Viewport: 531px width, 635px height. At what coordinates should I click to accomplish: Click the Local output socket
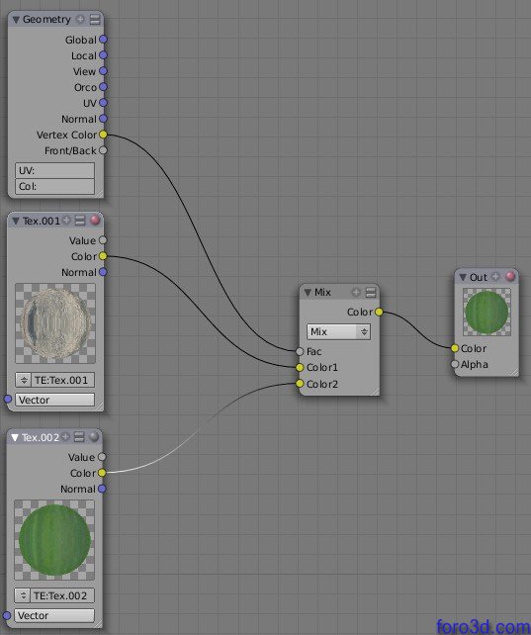(103, 55)
